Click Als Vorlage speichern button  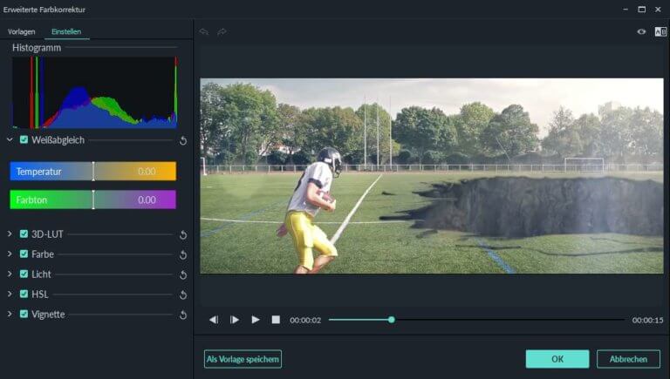coord(243,359)
